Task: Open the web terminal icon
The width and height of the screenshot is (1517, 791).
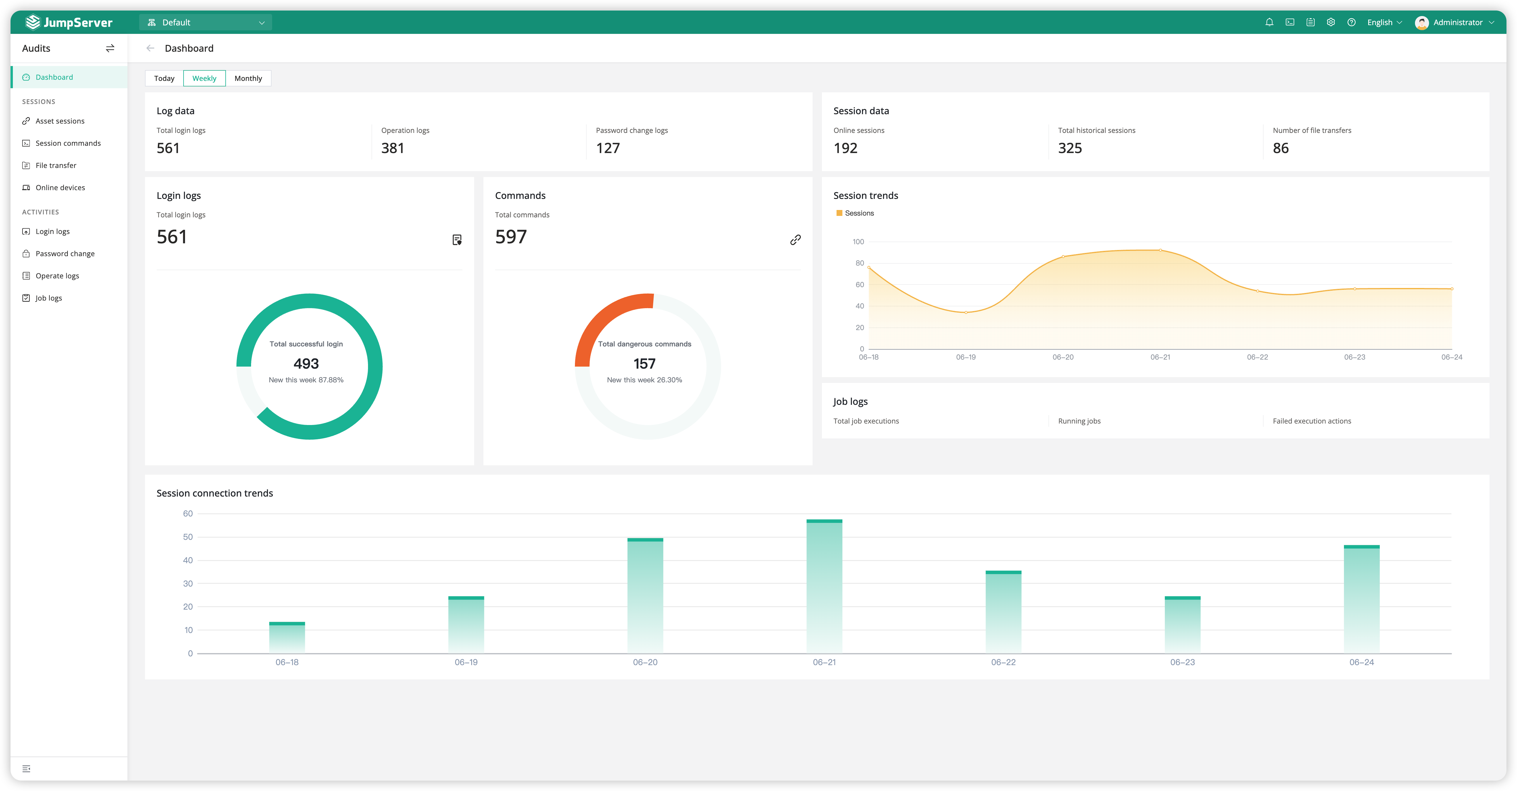Action: coord(1290,23)
